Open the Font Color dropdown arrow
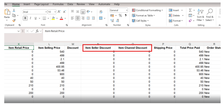This screenshot has height=104, width=224. point(65,18)
